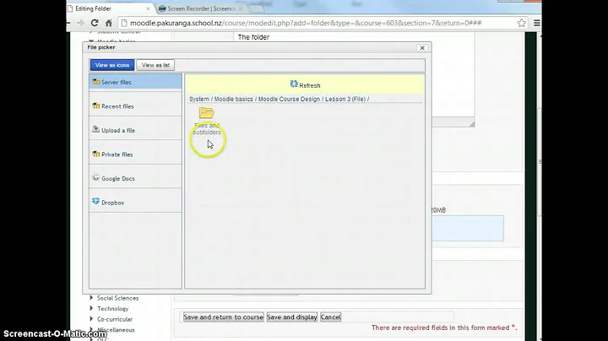Expand Technology category
608x341 pixels.
coord(91,308)
